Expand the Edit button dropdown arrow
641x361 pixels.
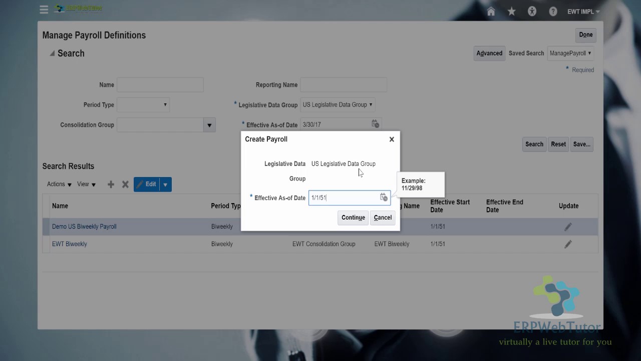[165, 184]
